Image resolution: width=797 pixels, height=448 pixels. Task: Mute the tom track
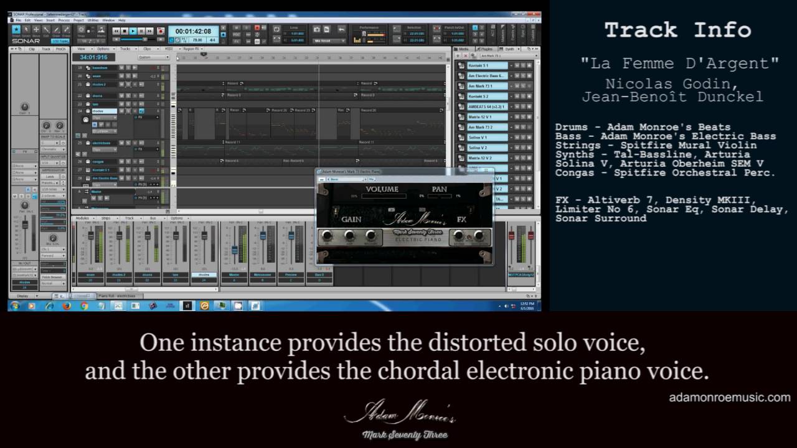[x=121, y=104]
